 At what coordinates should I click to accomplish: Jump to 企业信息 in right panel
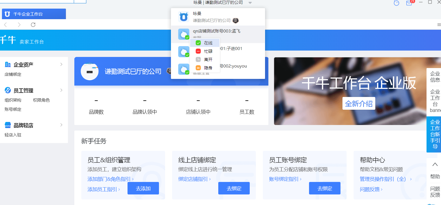pyautogui.click(x=435, y=77)
